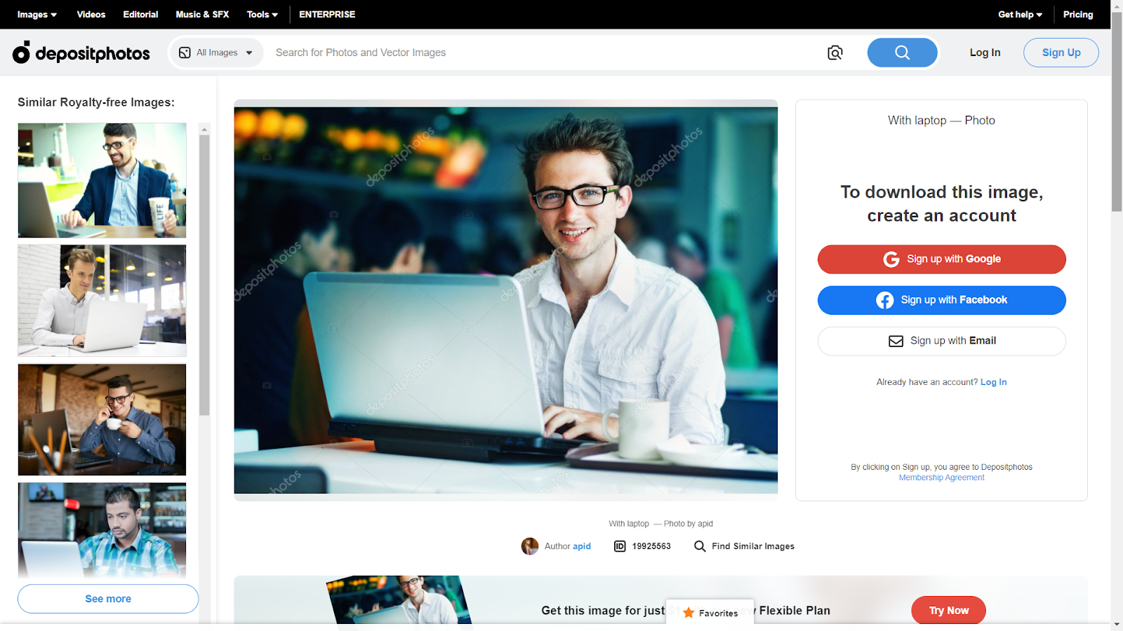Click the All Images category icon
Screen dimensions: 1123x631
tap(185, 53)
